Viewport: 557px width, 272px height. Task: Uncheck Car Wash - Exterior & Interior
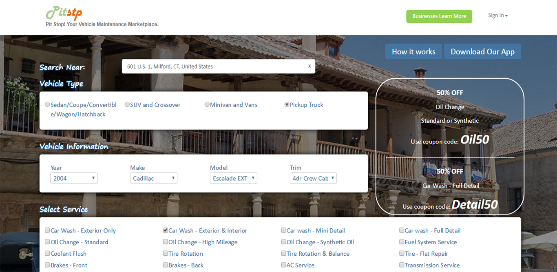click(166, 230)
